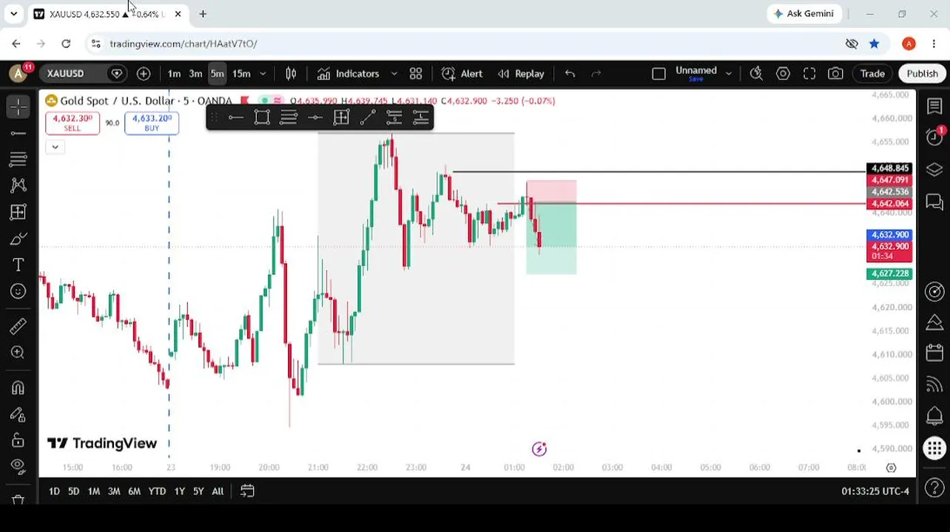Open the chats panel icon

pyautogui.click(x=934, y=202)
